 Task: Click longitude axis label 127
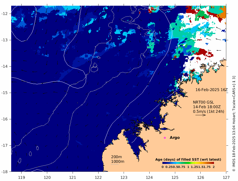click(x=226, y=177)
